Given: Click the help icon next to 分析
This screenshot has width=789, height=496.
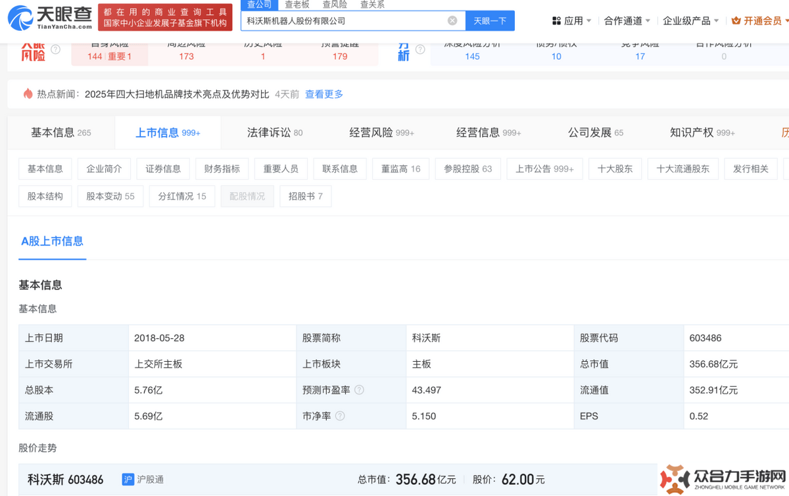Looking at the screenshot, I should pyautogui.click(x=420, y=49).
